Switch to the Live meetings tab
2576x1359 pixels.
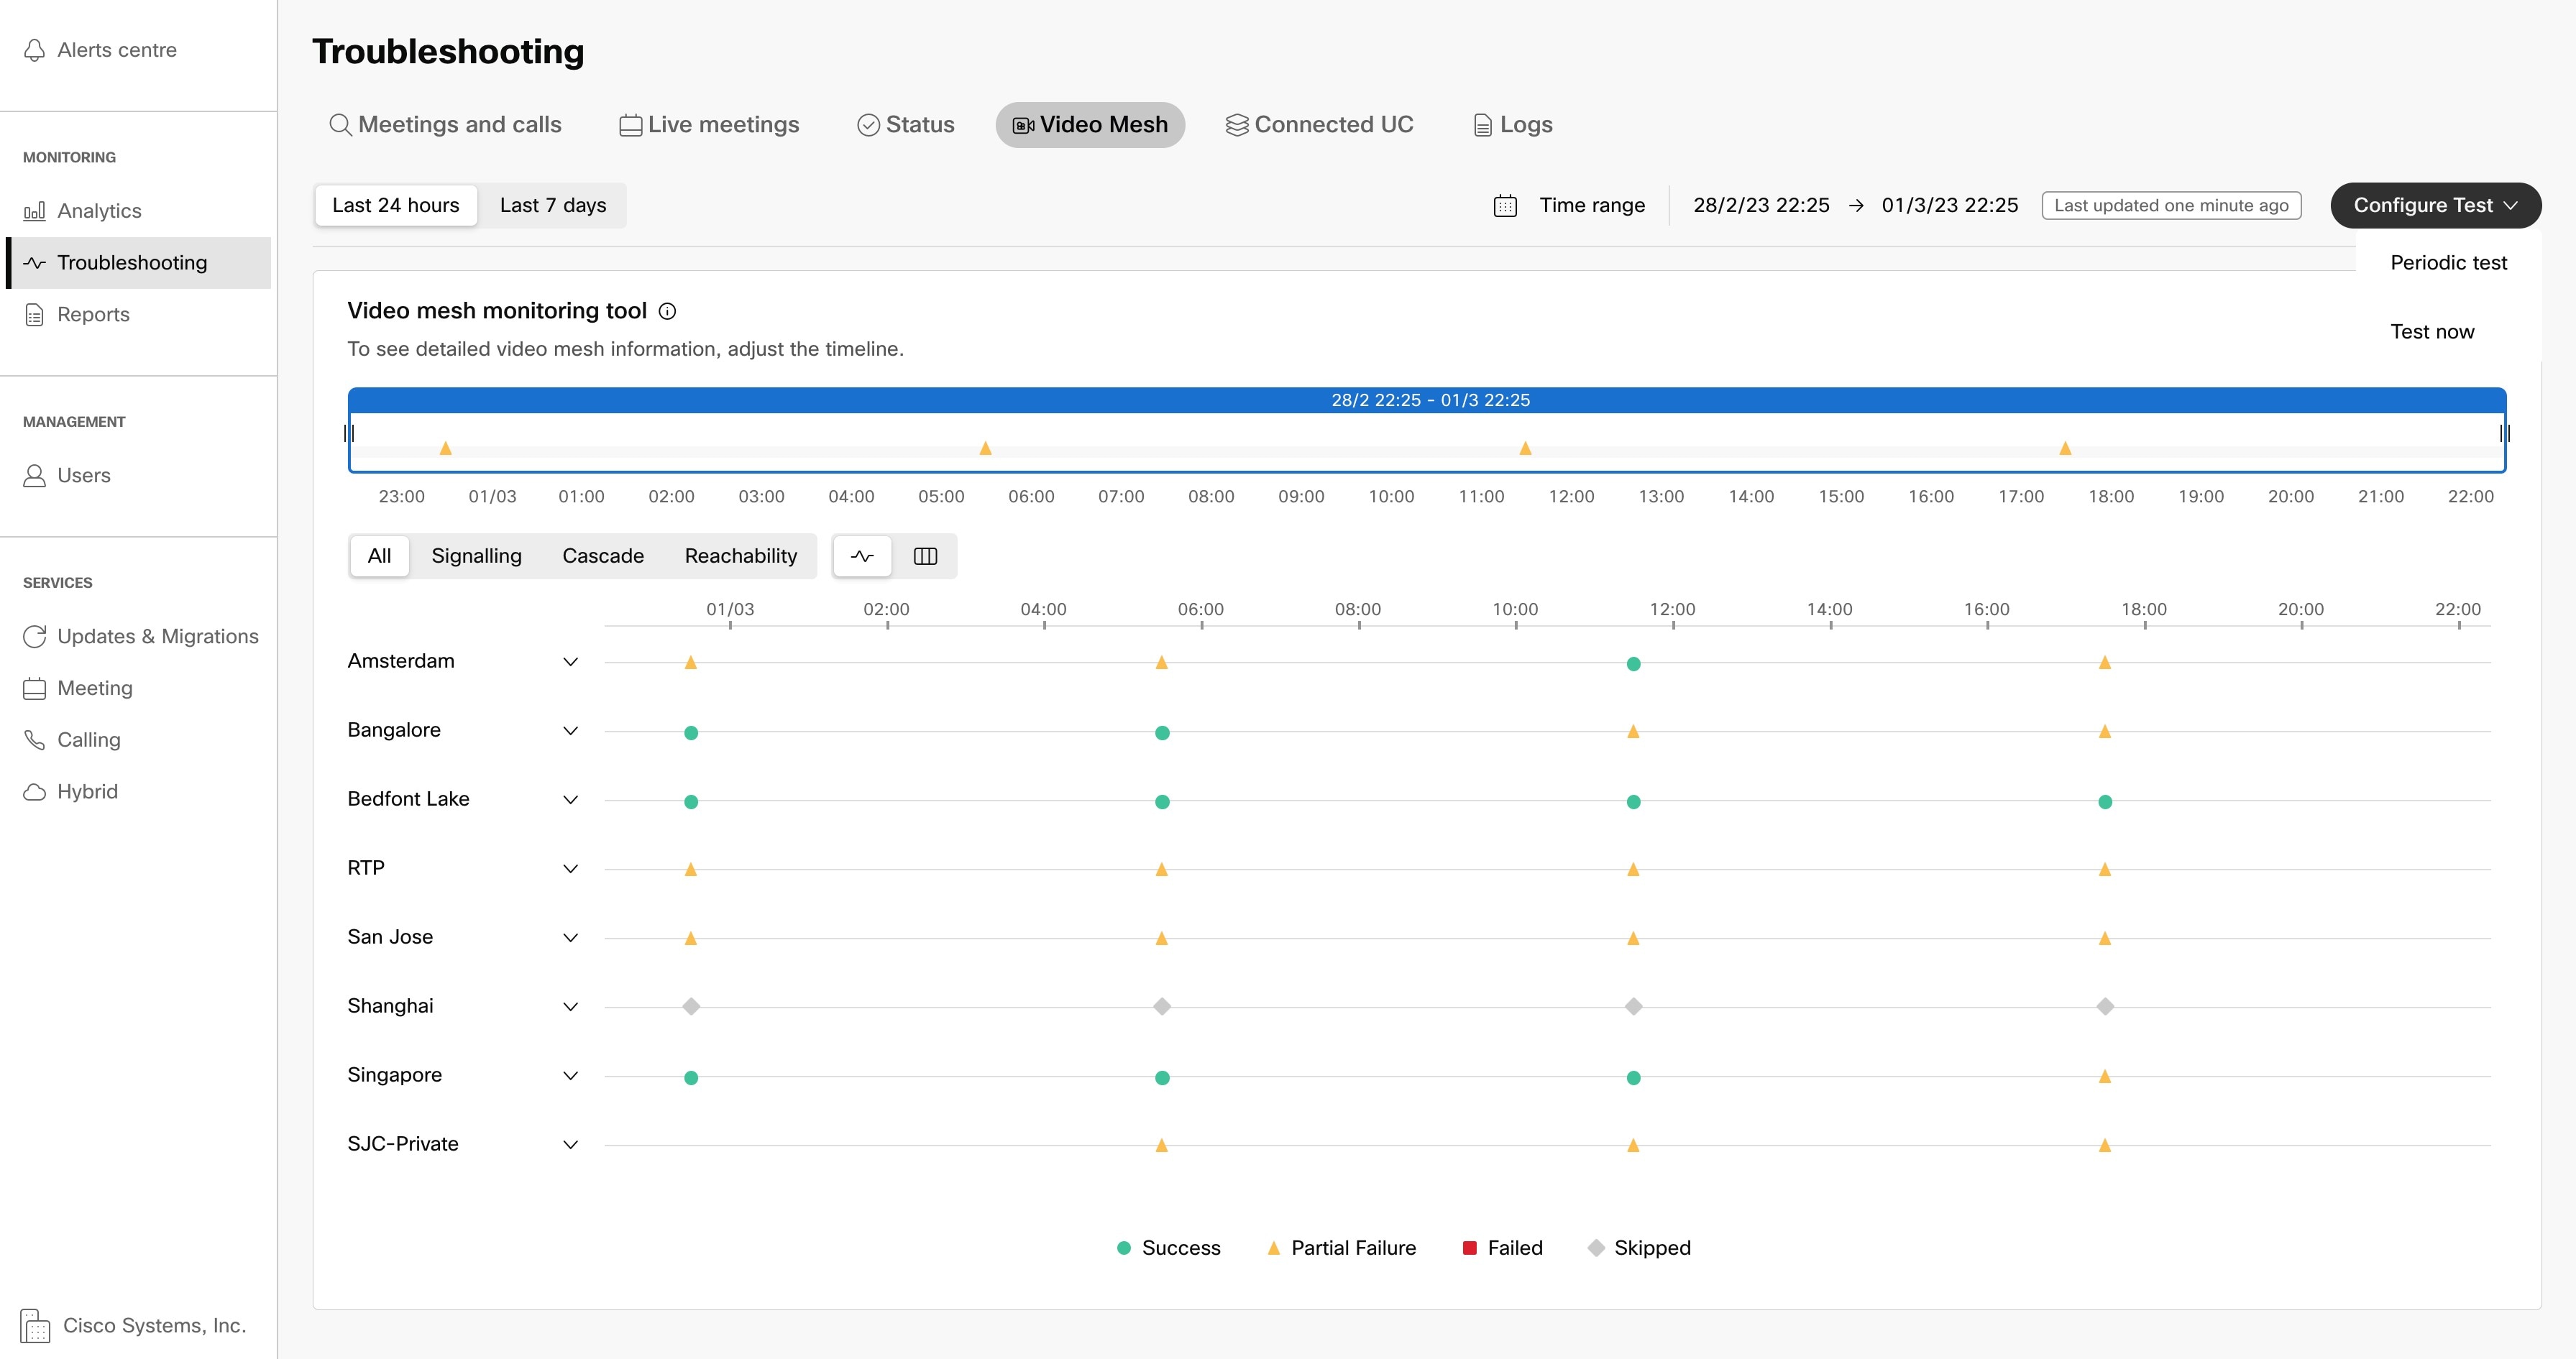tap(709, 125)
